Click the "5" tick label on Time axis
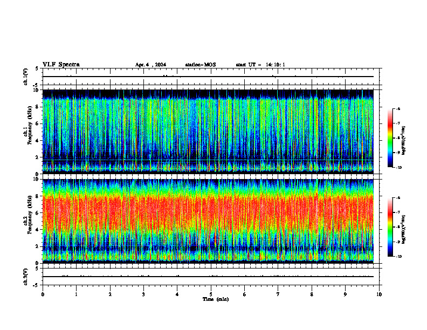Screen dimensions: 427x330 click(211, 294)
